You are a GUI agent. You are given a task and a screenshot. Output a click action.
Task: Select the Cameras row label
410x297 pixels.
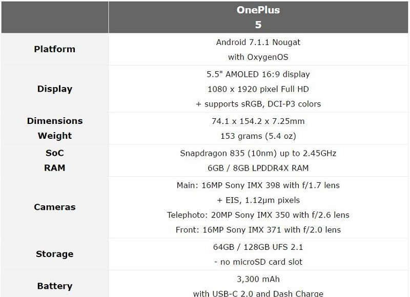pyautogui.click(x=54, y=207)
